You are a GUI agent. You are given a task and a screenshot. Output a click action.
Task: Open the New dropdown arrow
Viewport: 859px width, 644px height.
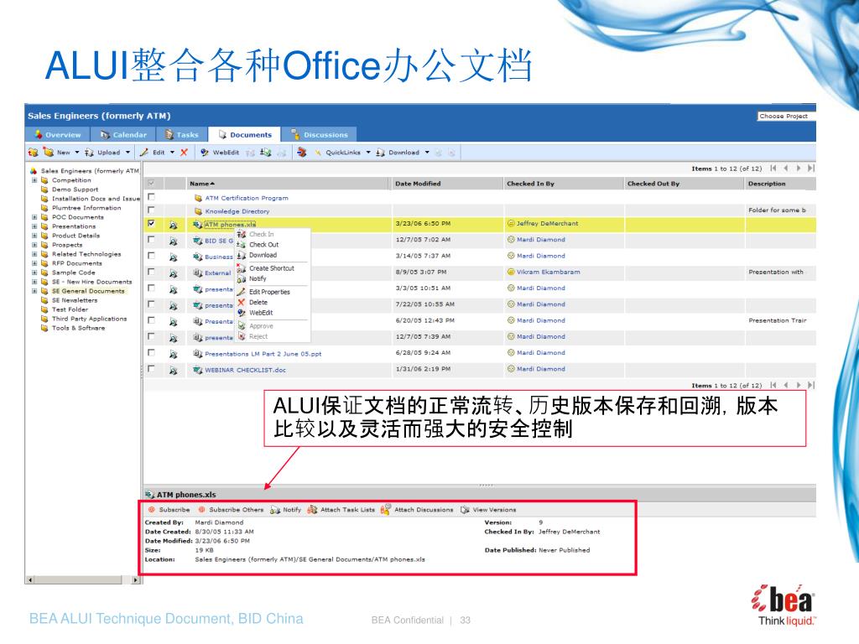point(77,153)
